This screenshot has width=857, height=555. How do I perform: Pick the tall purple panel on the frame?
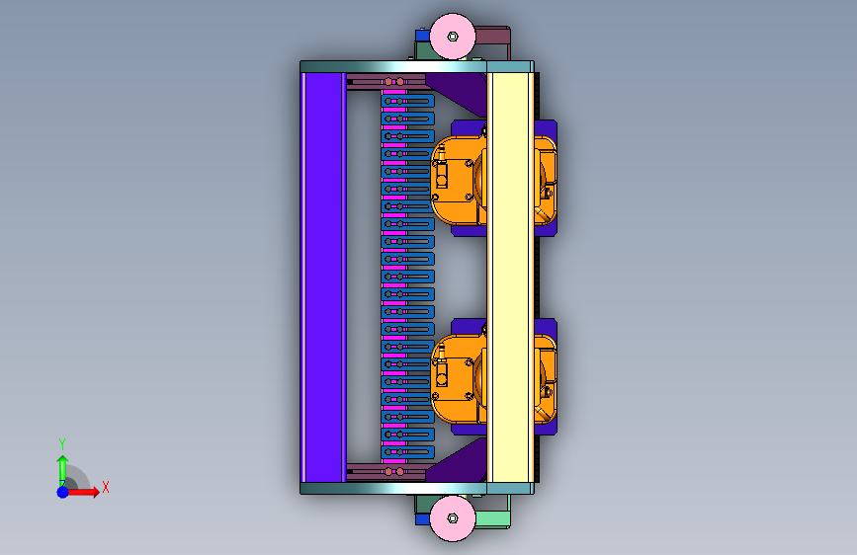[323, 277]
